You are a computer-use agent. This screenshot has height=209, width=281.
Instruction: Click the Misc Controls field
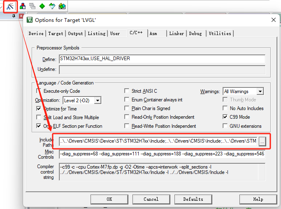coord(162,154)
